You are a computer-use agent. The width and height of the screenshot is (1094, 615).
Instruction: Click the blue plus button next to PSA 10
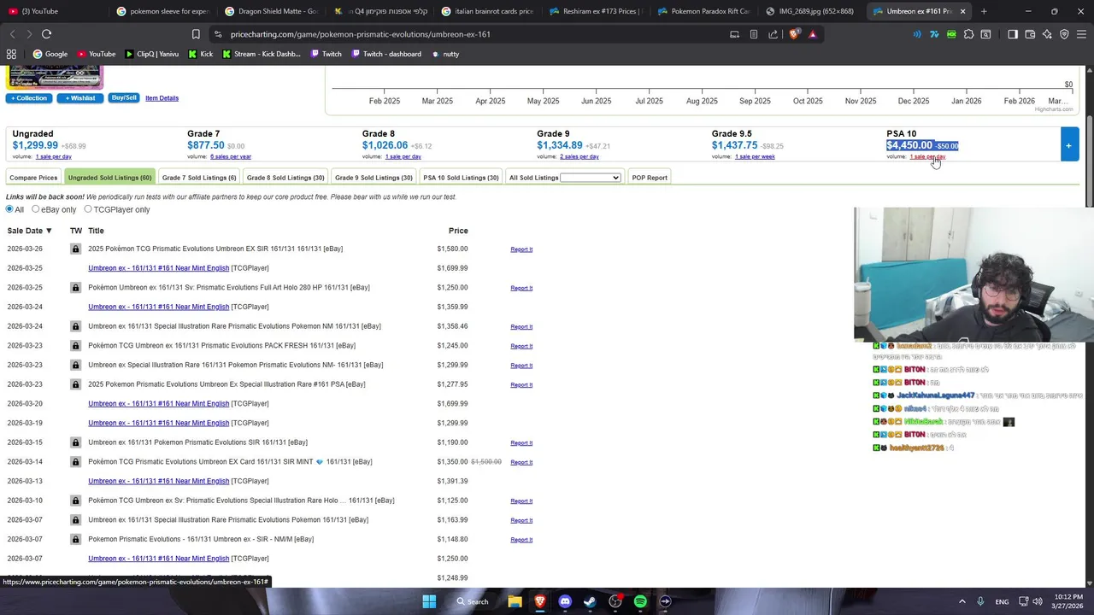point(1068,145)
